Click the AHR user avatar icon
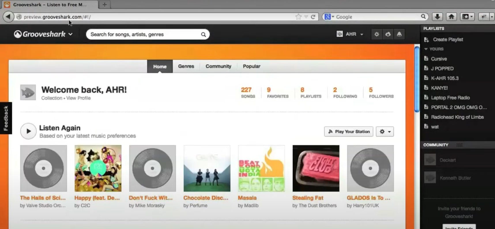This screenshot has height=229, width=495. [x=340, y=34]
